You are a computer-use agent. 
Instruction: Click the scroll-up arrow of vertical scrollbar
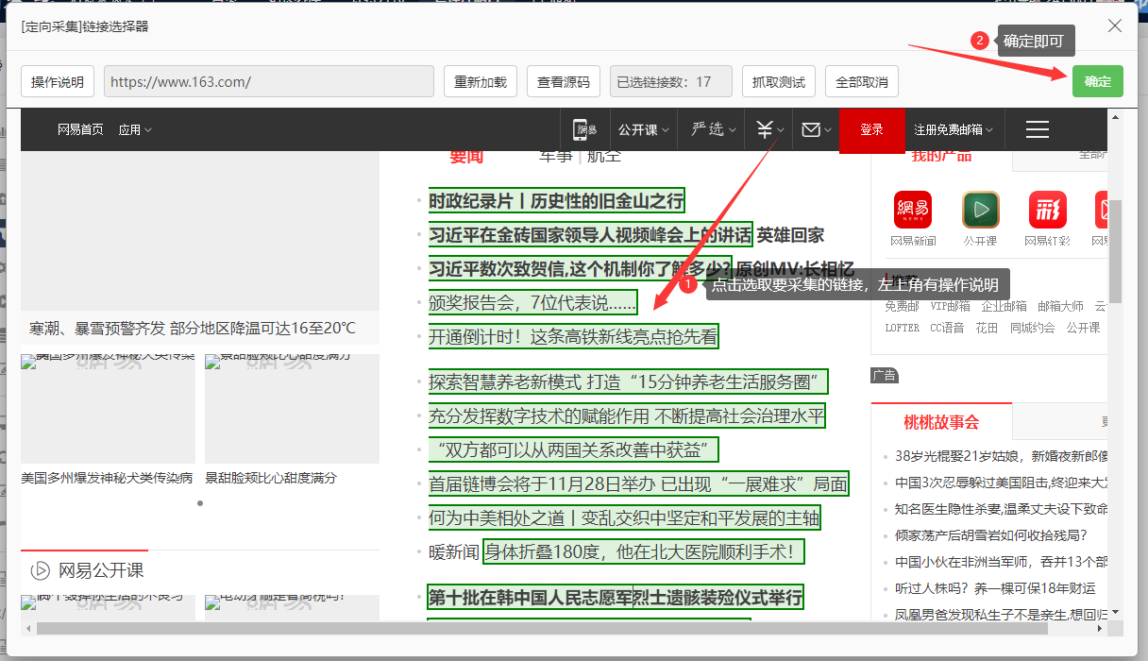[x=1115, y=117]
